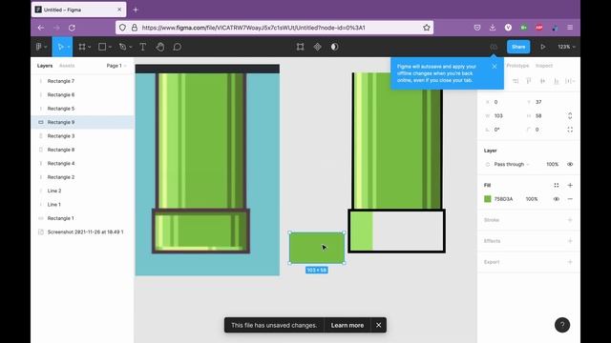The width and height of the screenshot is (611, 343).
Task: Add a new fill with plus icon
Action: pos(570,185)
